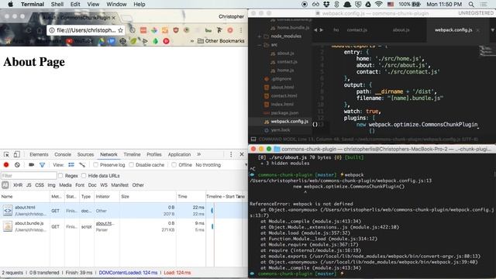Open the Sources tab in DevTools

[x=85, y=154]
